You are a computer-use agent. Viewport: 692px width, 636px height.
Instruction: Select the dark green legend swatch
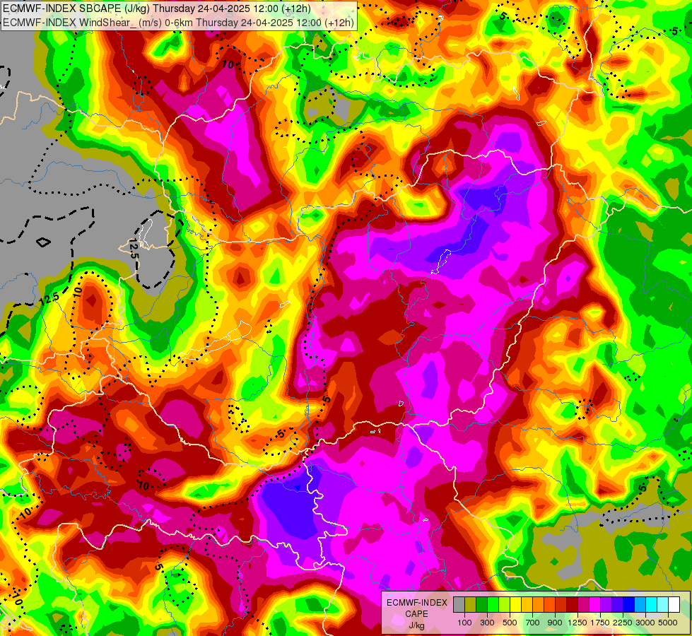(481, 604)
